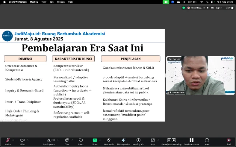Screen dimensions: 236x147
Task: Click the green encryption shield icon
Action: [x=184, y=8]
